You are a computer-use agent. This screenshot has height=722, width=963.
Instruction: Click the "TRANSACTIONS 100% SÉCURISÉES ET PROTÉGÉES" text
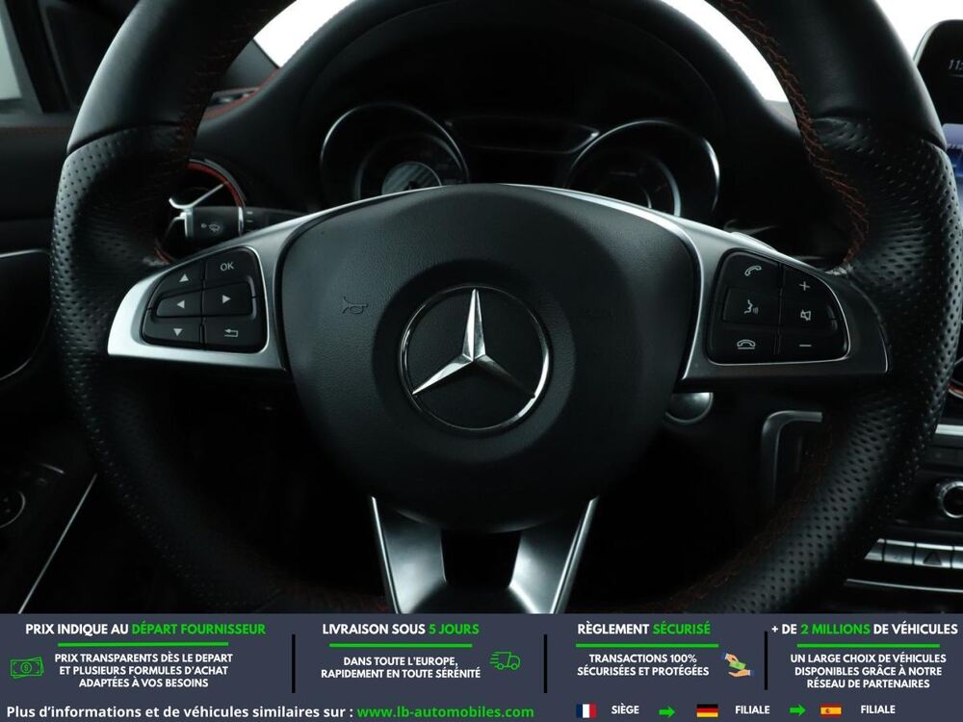[x=643, y=665]
